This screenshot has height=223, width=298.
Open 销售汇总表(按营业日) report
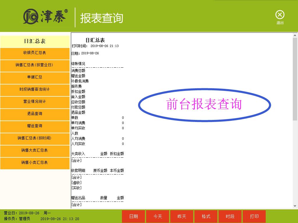point(35,65)
